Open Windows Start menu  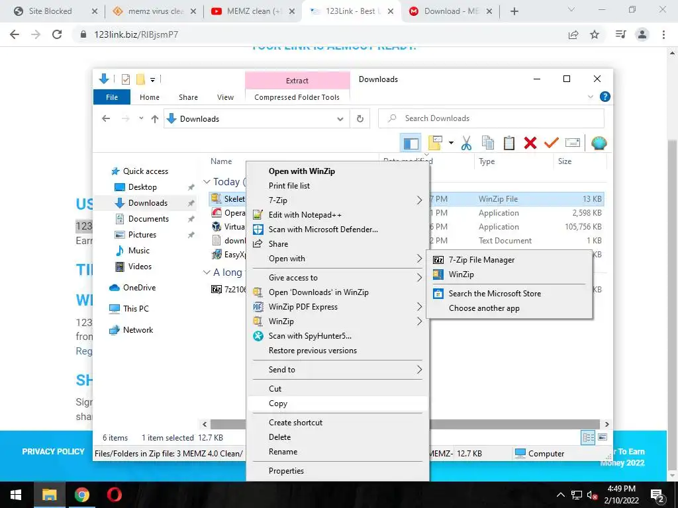coord(16,495)
